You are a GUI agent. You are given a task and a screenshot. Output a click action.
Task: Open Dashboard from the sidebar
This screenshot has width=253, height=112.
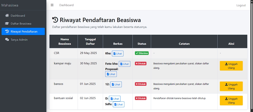coord(18,16)
